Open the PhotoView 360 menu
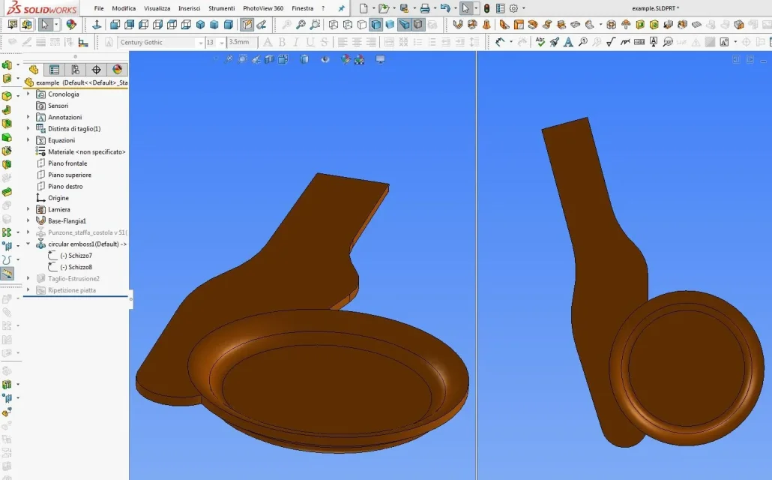The image size is (772, 480). pyautogui.click(x=263, y=8)
